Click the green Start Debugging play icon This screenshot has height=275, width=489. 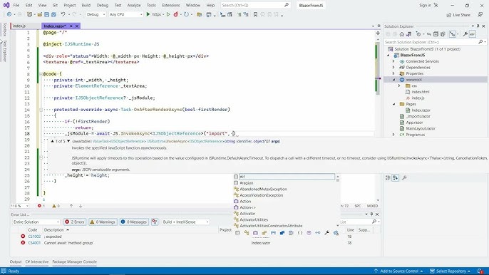click(148, 14)
